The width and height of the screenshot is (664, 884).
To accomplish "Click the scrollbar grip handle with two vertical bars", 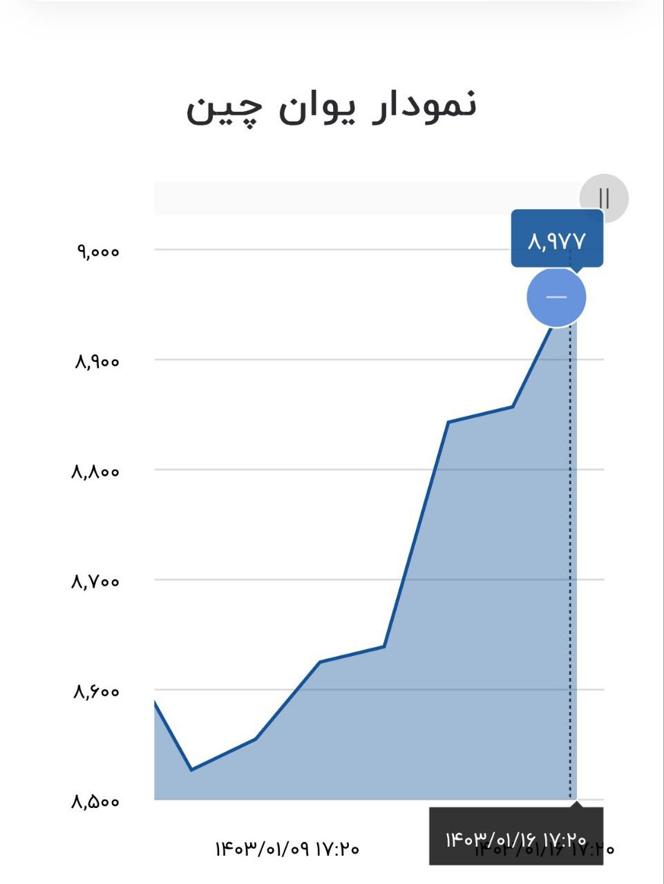I will click(604, 198).
